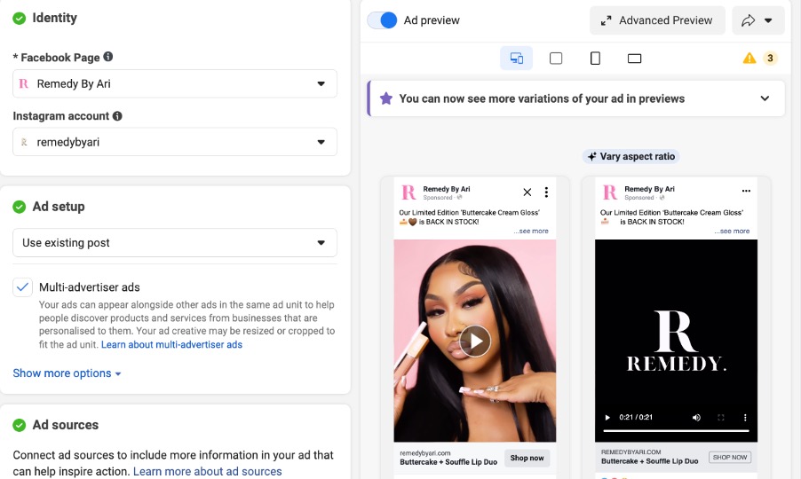Image resolution: width=801 pixels, height=479 pixels.
Task: Close the first ad preview with X
Action: (x=527, y=192)
